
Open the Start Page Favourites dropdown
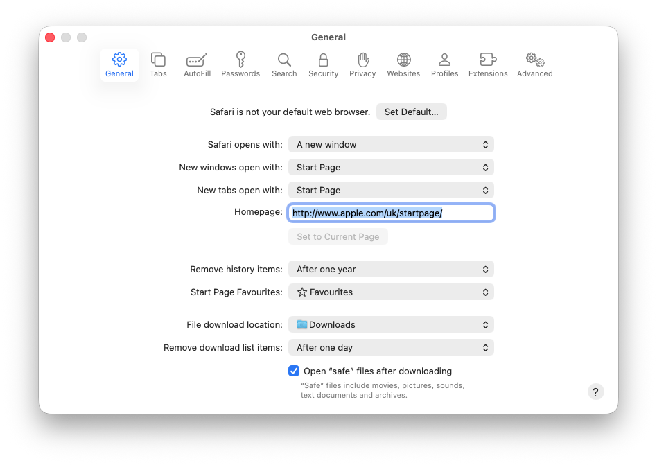tap(391, 292)
